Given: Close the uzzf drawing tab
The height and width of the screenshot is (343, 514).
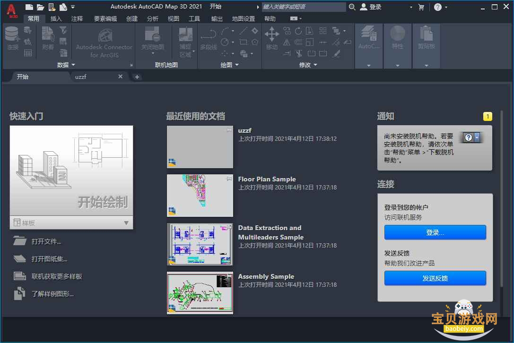Looking at the screenshot, I should coord(120,77).
